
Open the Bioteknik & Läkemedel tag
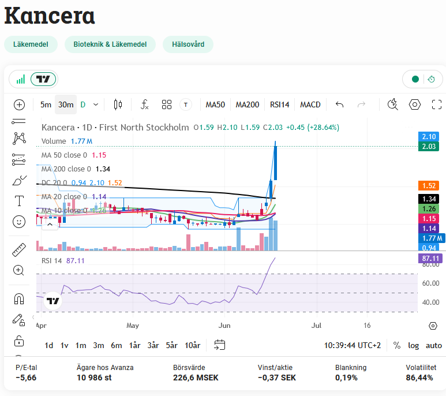point(110,44)
